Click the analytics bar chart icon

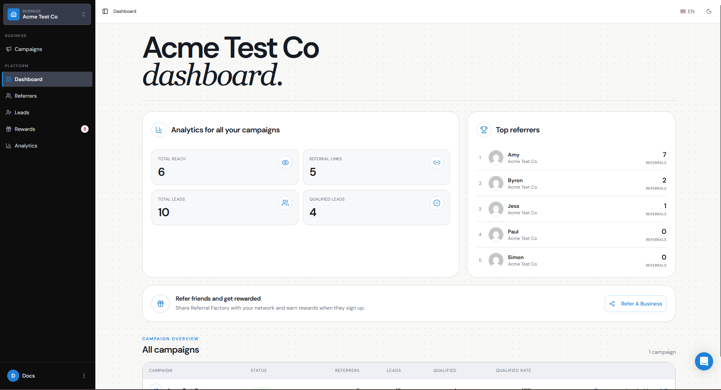[159, 130]
